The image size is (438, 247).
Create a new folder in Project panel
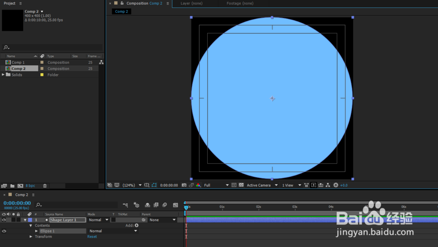(x=12, y=186)
